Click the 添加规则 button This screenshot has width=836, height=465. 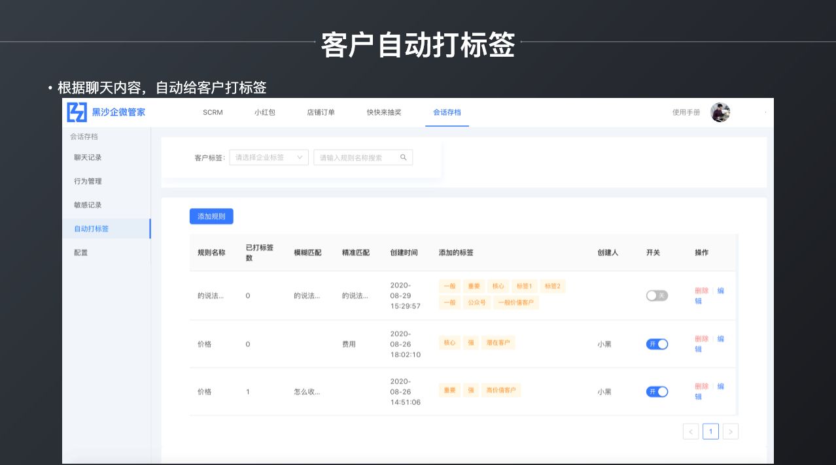click(211, 216)
